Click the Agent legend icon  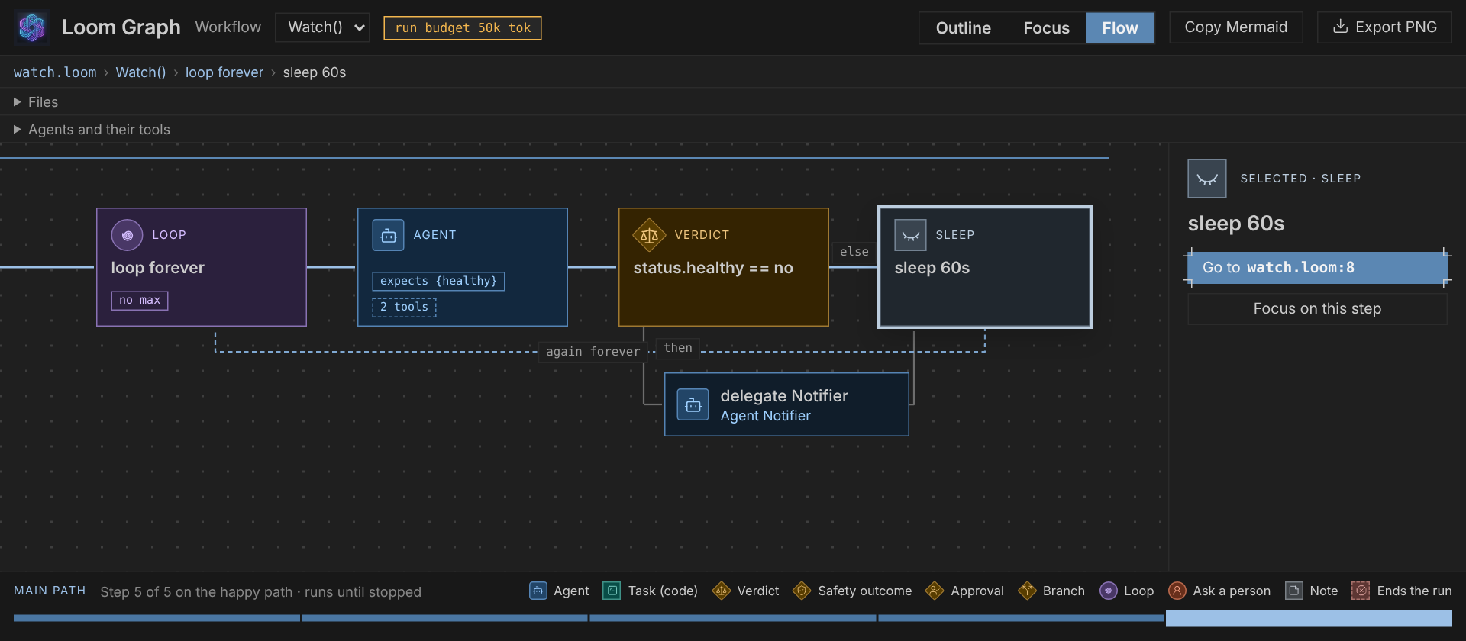[538, 591]
